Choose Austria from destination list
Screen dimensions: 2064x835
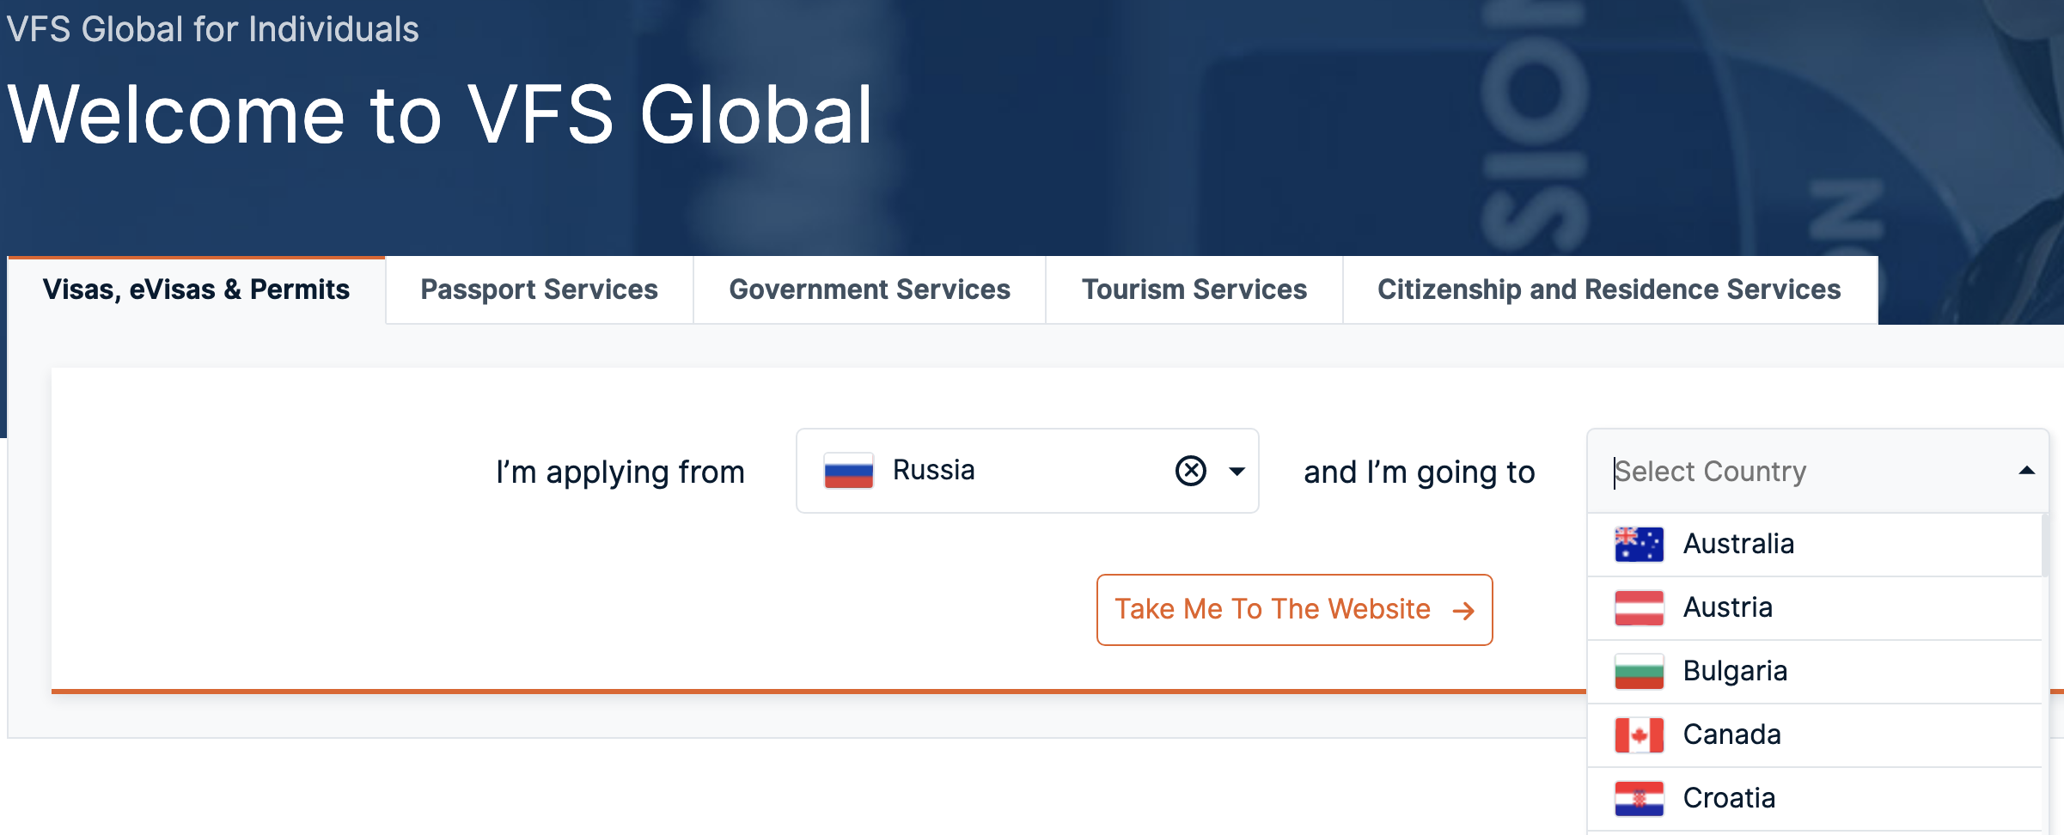pyautogui.click(x=1727, y=608)
